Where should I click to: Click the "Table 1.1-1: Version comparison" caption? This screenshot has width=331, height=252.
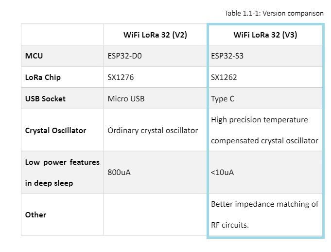274,13
